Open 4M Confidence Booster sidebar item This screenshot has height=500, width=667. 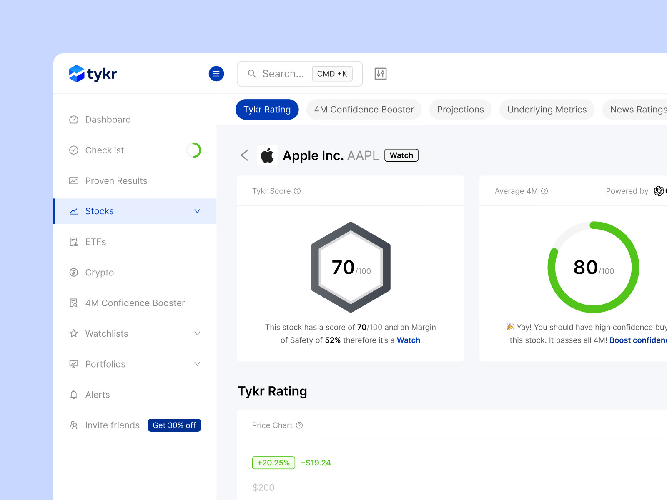pos(135,303)
